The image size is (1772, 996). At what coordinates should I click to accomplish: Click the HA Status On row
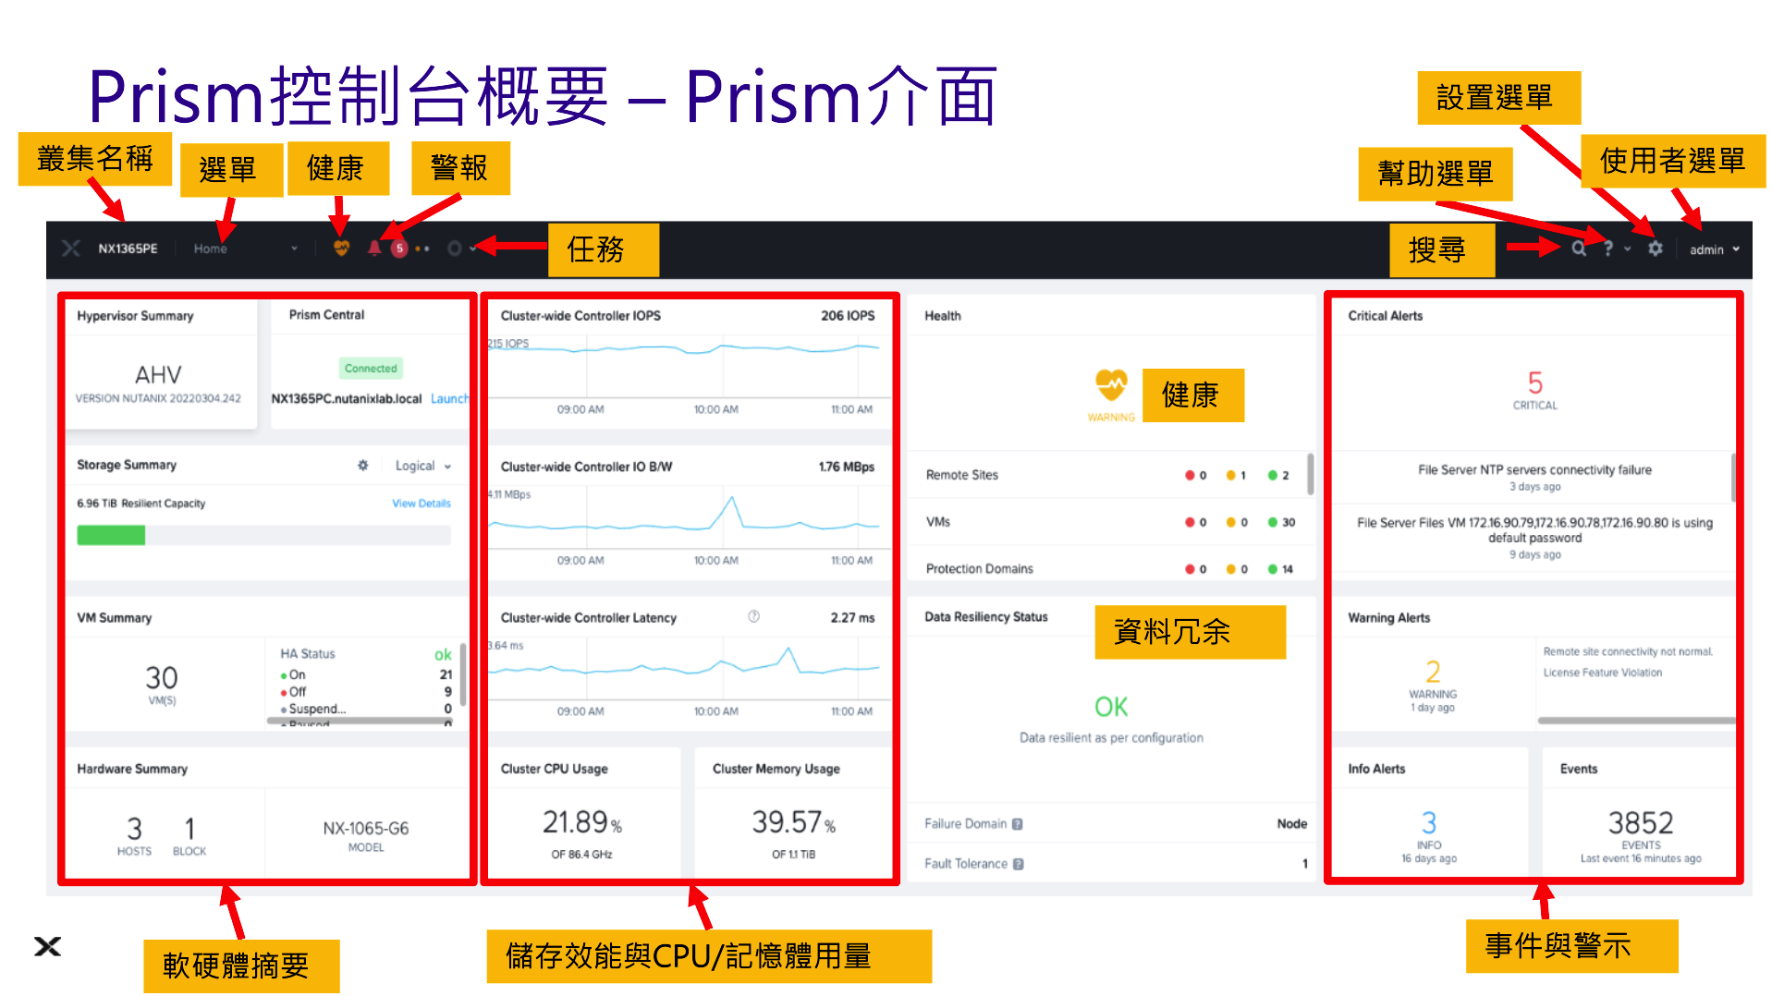(366, 675)
